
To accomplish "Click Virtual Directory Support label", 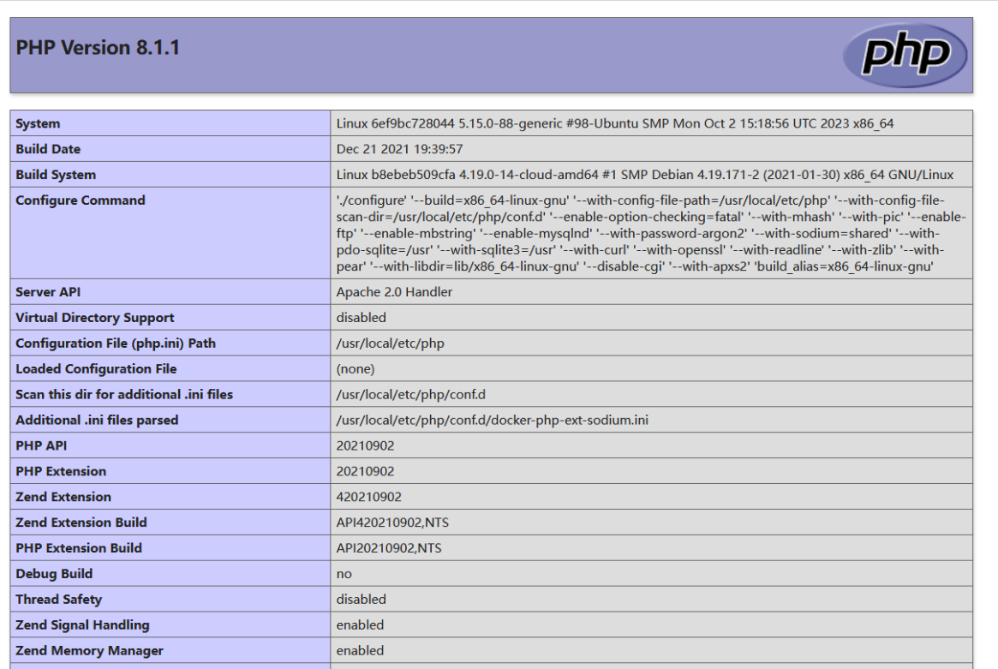I will tap(95, 318).
